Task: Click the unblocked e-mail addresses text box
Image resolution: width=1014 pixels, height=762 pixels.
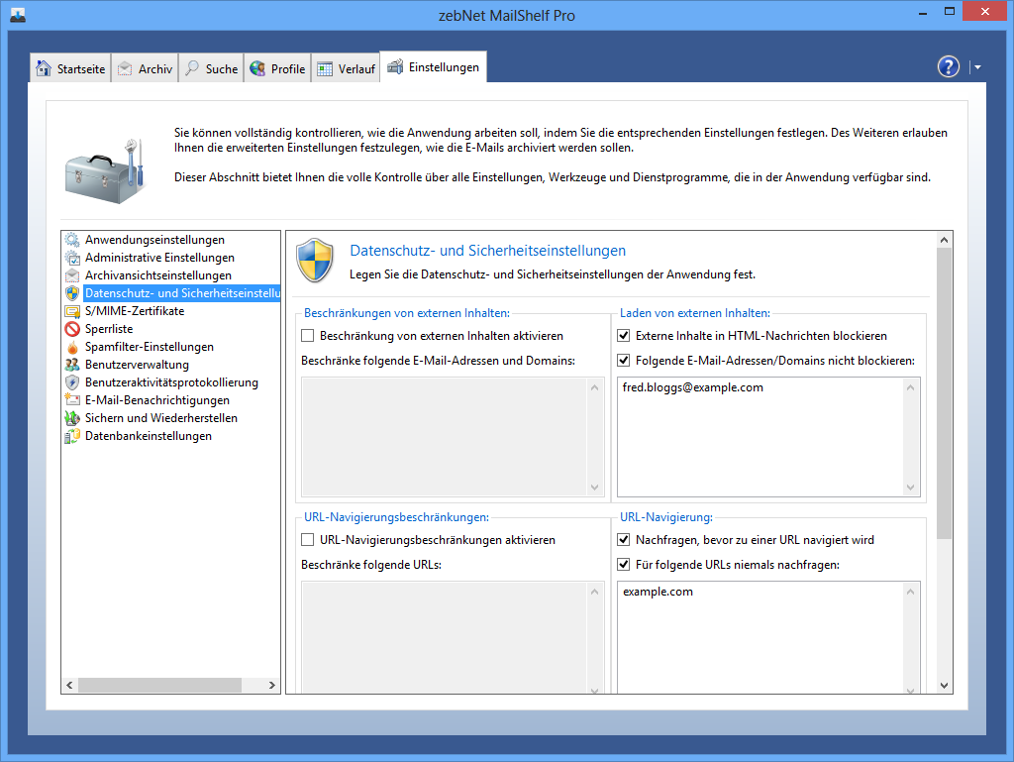Action: pos(768,437)
